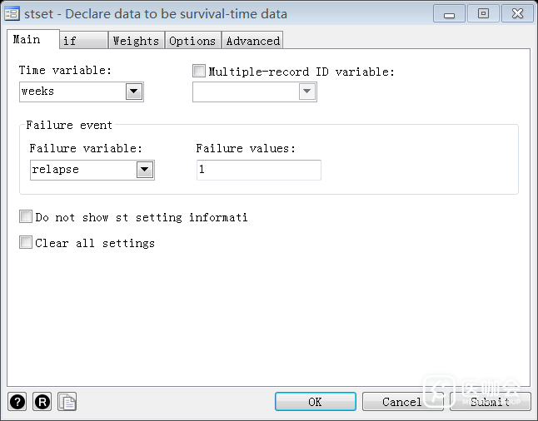This screenshot has width=538, height=421.
Task: Switch to the if tab
Action: click(83, 41)
